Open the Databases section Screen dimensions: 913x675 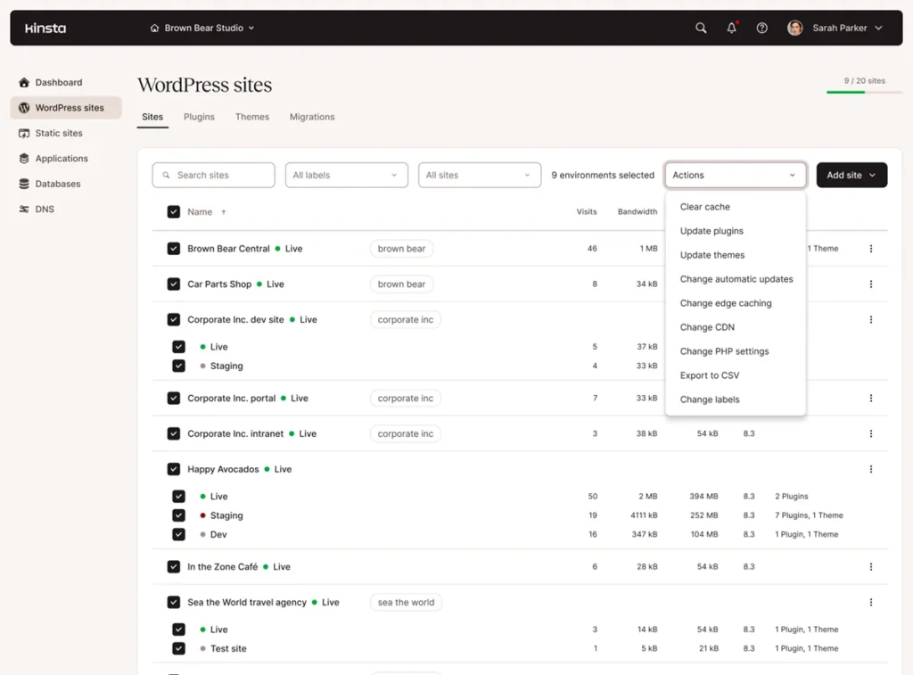57,184
